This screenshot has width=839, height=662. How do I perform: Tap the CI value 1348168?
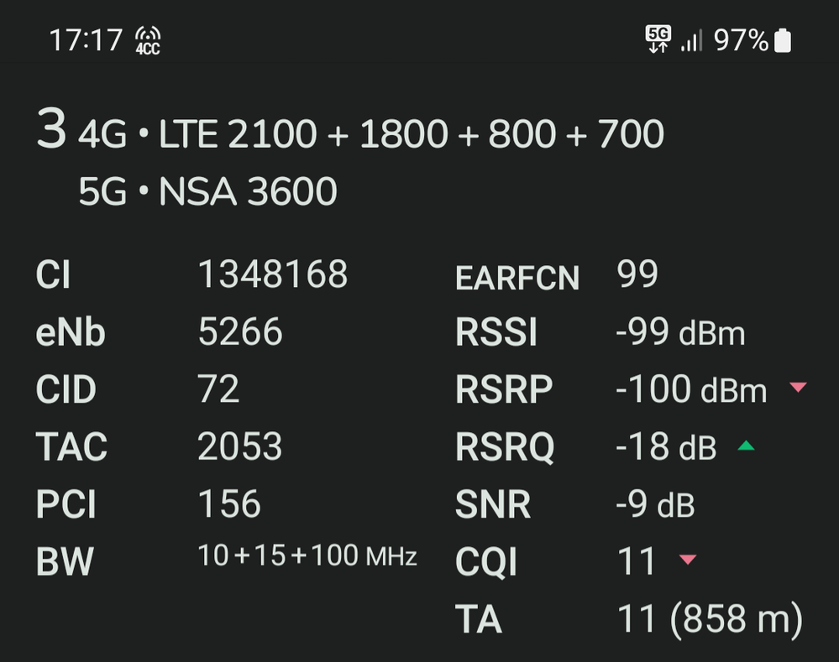(273, 274)
